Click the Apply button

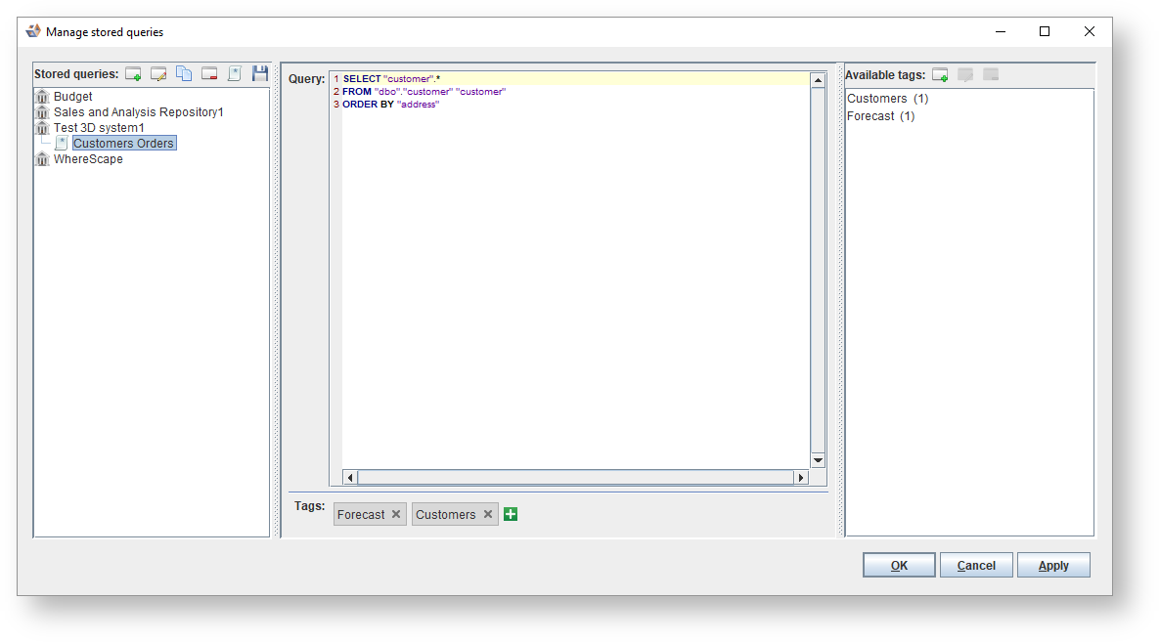pos(1052,566)
